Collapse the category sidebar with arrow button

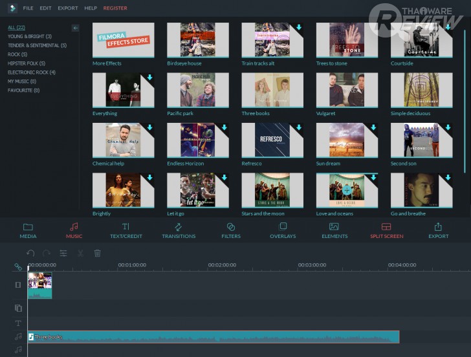point(76,28)
